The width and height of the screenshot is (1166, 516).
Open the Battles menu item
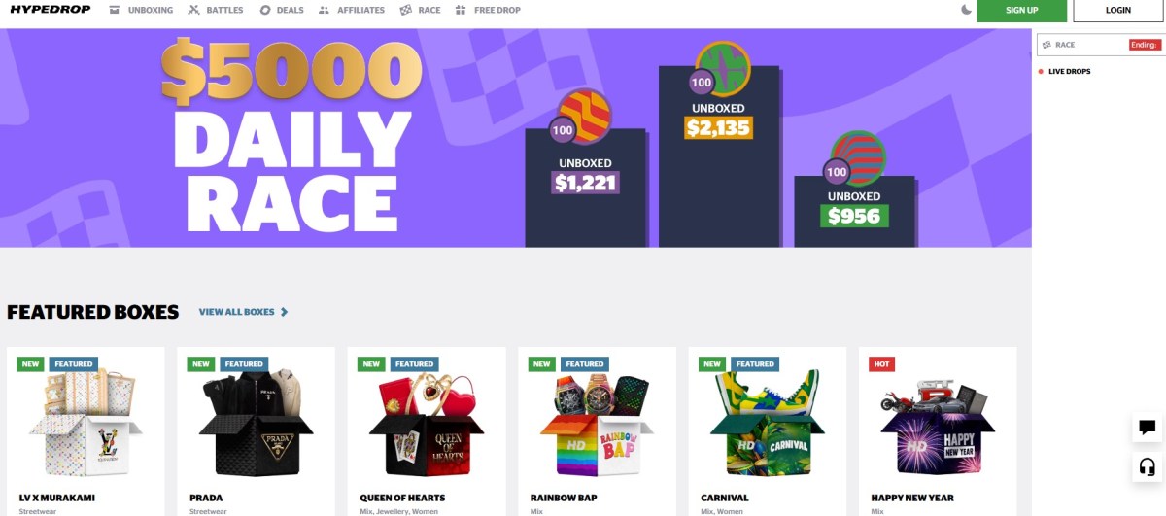pos(218,10)
